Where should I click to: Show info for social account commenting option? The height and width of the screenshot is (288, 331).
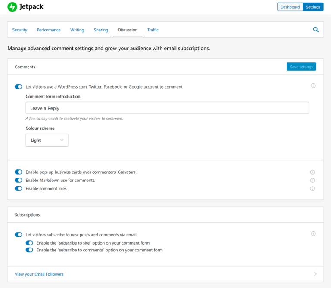tap(313, 86)
